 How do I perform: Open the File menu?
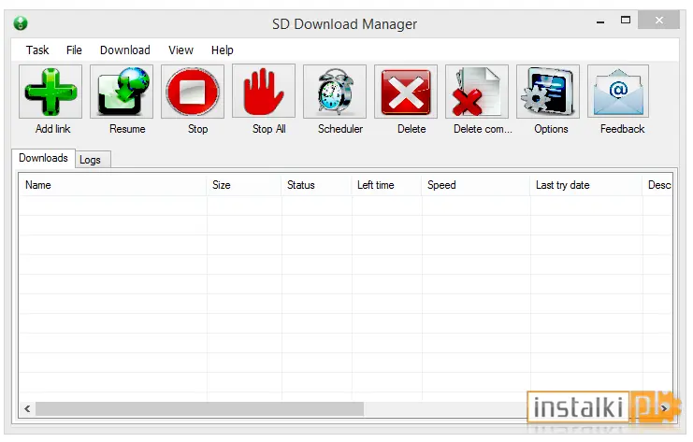[74, 50]
